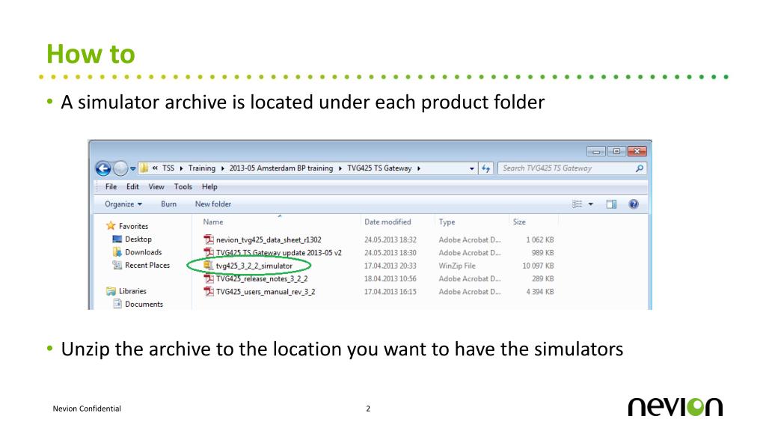Screen dimensions: 766x431
Task: Click the WinZip File type cell
Action: tap(457, 266)
